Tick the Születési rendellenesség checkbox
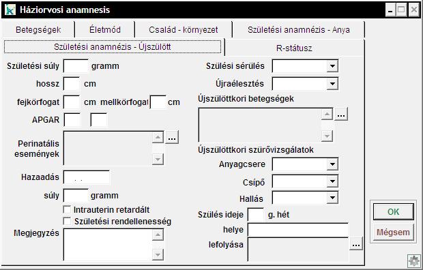423x270 pixels. 67,221
